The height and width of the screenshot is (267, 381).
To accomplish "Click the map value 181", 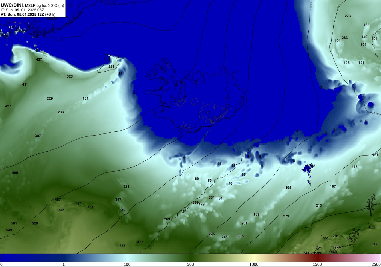I will coord(184,211).
